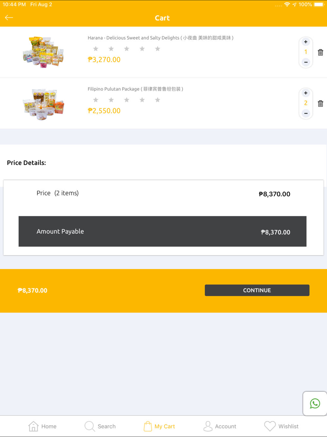Open Harana product thumbnail image

tap(43, 52)
